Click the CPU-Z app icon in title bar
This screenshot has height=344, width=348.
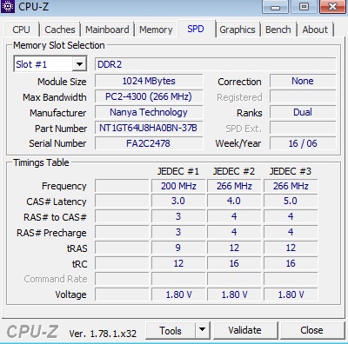click(8, 6)
